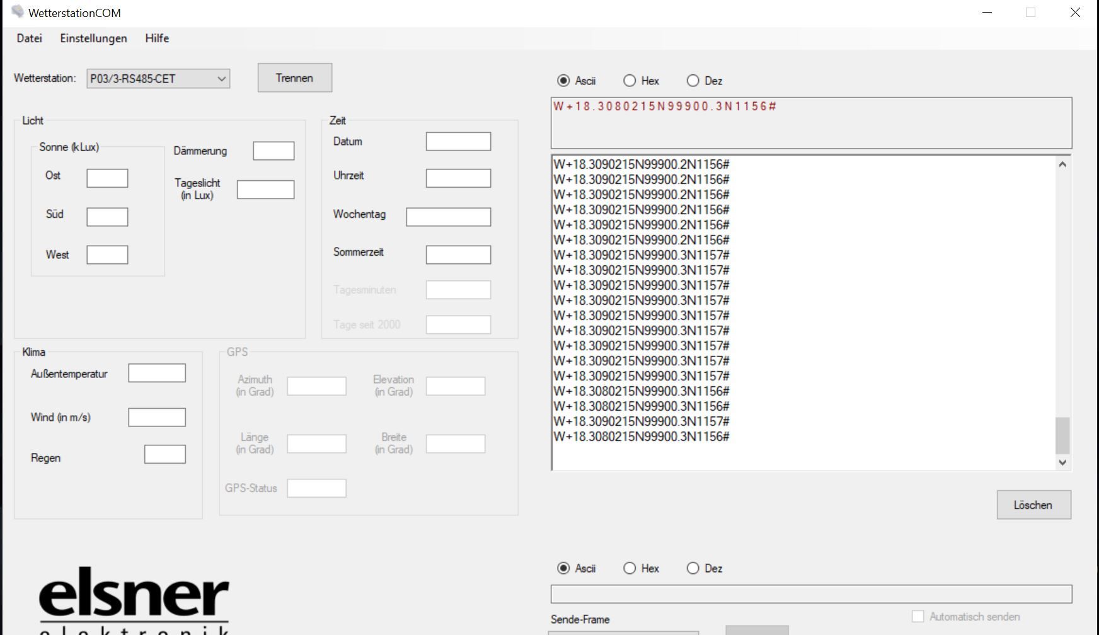The image size is (1099, 635).
Task: Open the Datei menu
Action: 29,38
